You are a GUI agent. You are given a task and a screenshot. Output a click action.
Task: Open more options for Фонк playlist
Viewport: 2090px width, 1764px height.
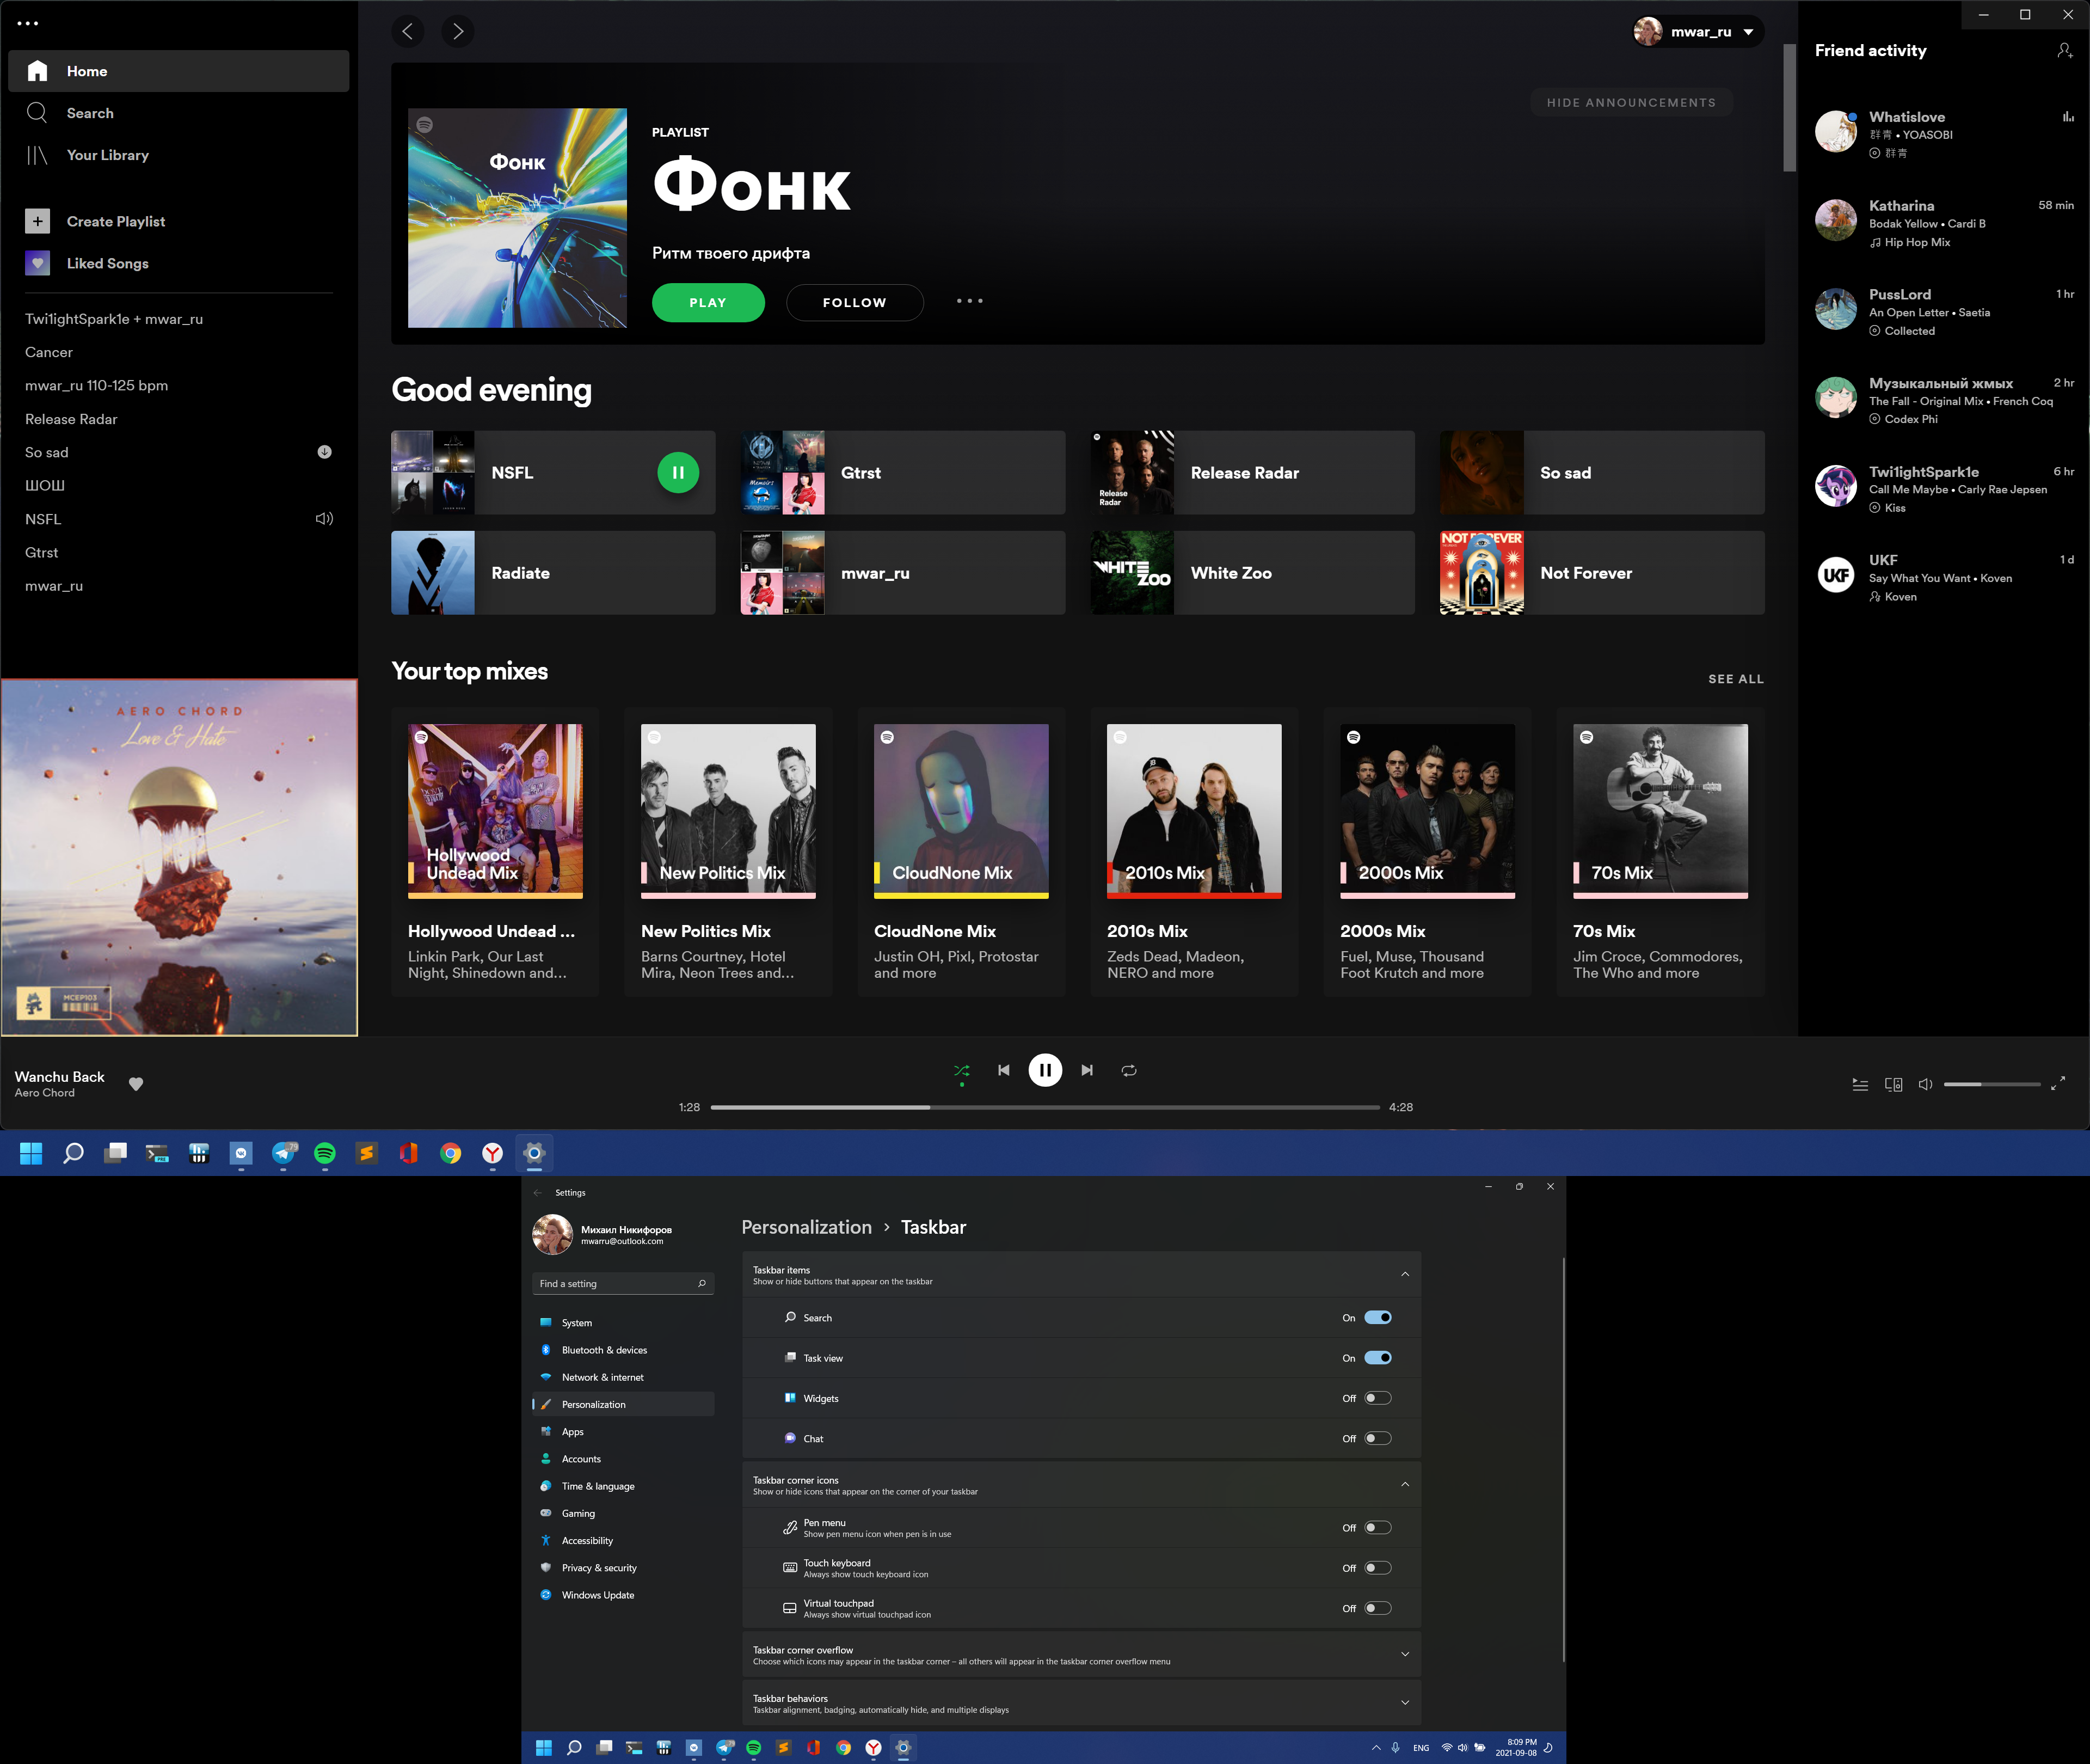click(969, 301)
